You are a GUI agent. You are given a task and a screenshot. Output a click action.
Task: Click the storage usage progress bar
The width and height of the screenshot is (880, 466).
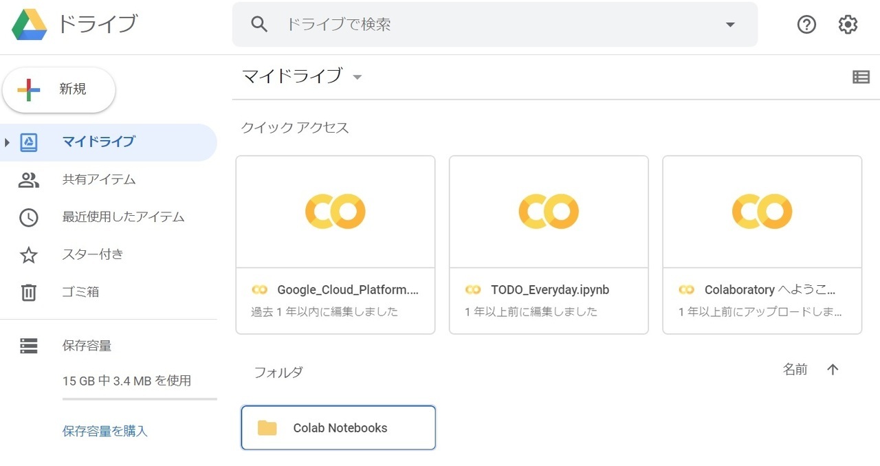[x=140, y=399]
